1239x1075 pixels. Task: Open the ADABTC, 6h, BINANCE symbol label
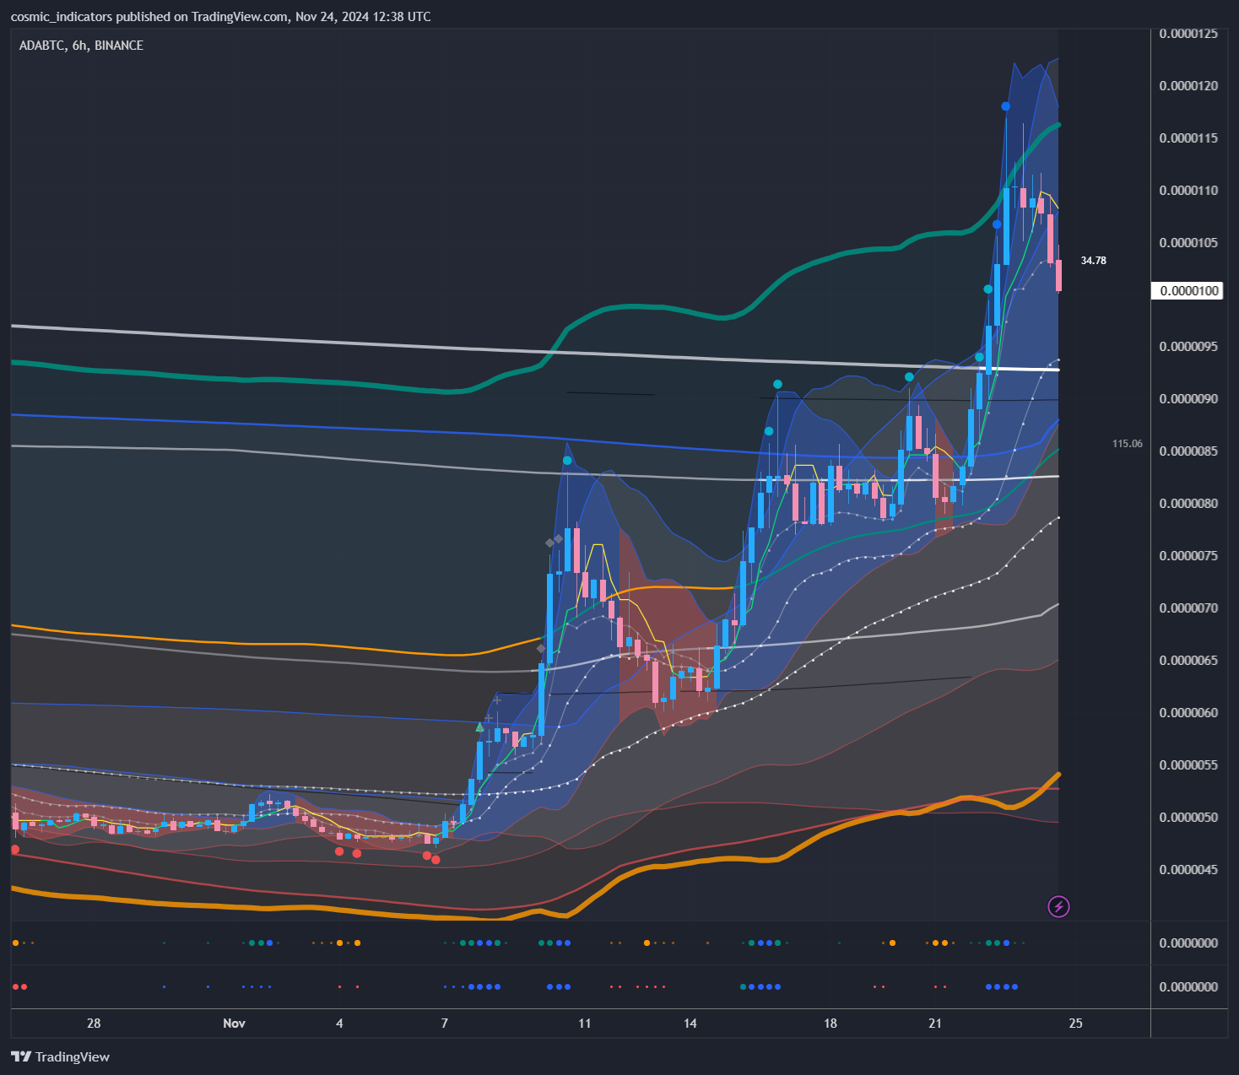coord(81,46)
